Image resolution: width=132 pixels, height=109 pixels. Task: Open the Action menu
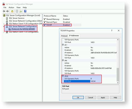11,7
